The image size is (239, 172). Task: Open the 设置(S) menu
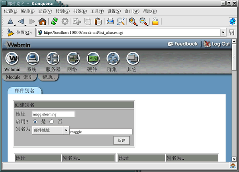point(114,11)
